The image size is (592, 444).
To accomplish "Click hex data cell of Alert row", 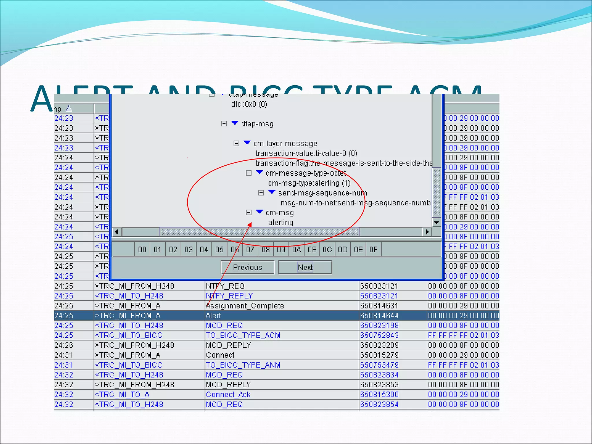I will [x=463, y=316].
